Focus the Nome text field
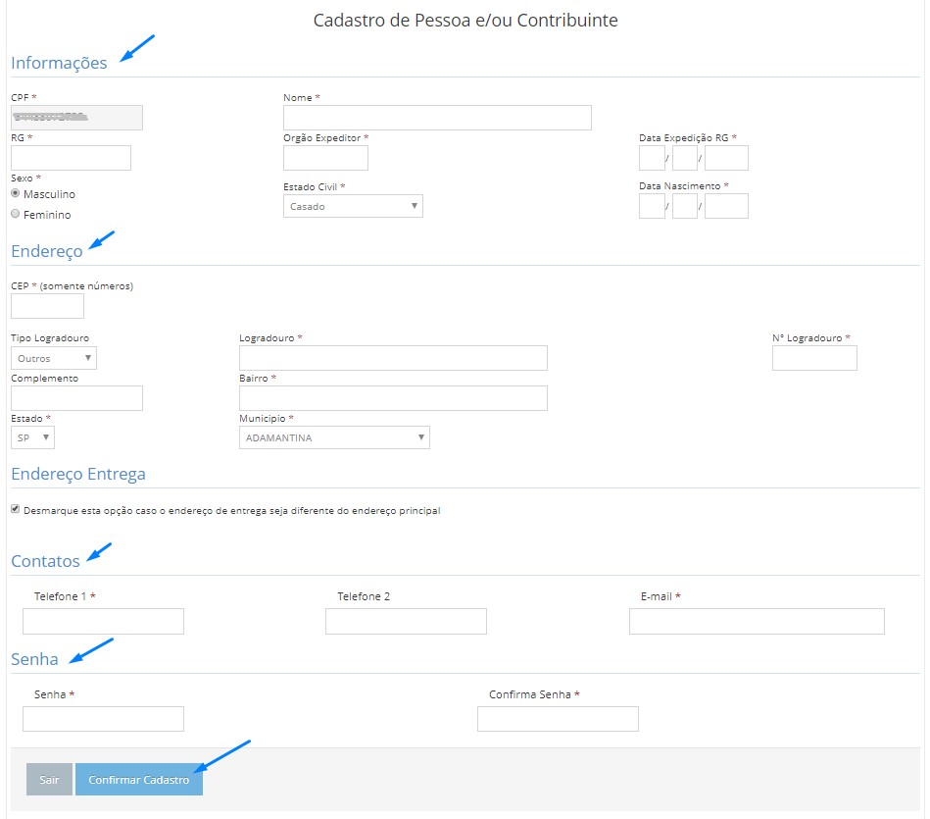 437,118
